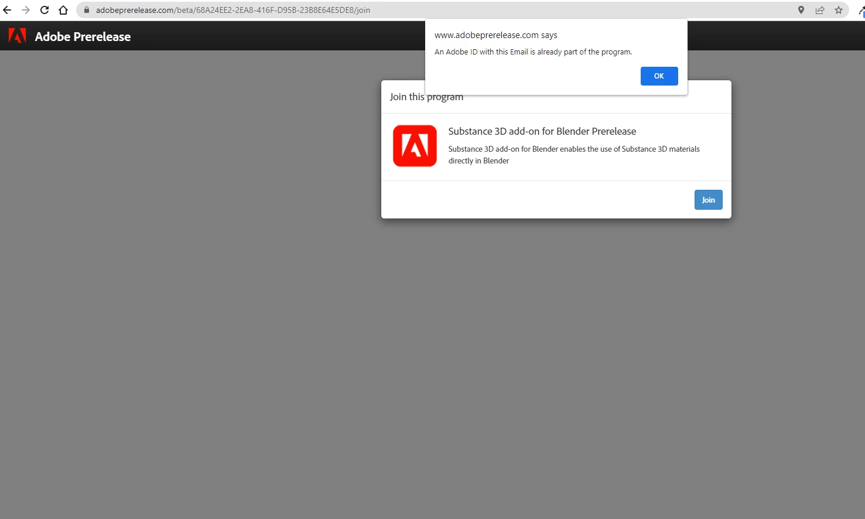Open the Adobe Prerelease home link
This screenshot has height=519, width=865.
[83, 36]
